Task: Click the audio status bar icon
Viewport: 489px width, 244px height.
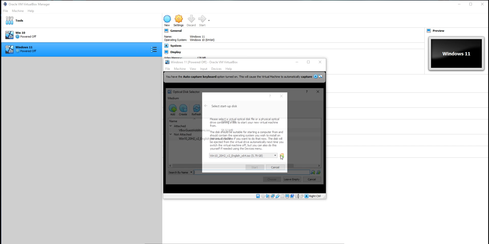Action: coord(268,196)
